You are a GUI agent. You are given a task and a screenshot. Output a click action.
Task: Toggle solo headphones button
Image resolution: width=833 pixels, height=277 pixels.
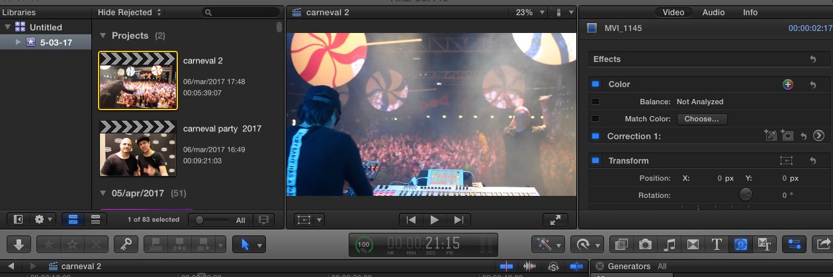553,266
